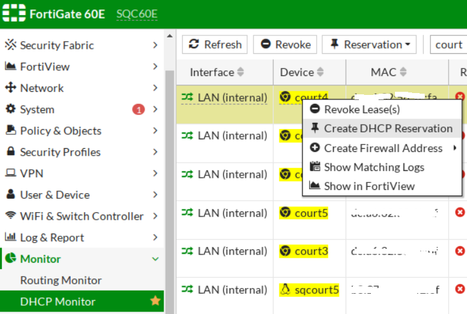This screenshot has width=467, height=314.
Task: Select Show Matching Logs
Action: click(382, 167)
